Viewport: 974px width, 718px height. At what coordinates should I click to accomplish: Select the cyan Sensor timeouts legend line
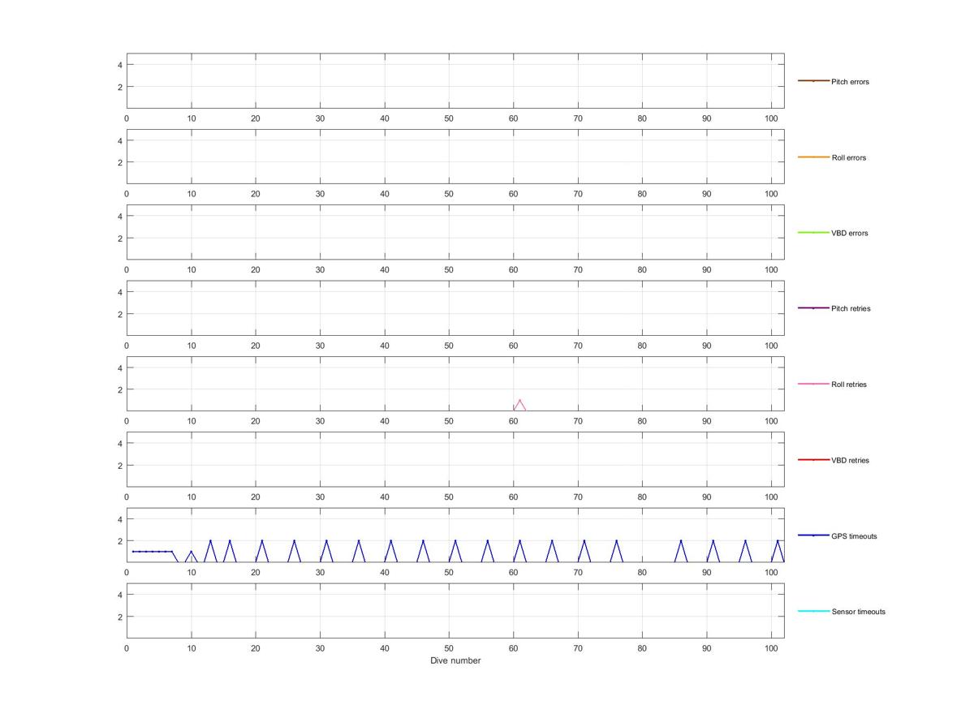pyautogui.click(x=813, y=611)
